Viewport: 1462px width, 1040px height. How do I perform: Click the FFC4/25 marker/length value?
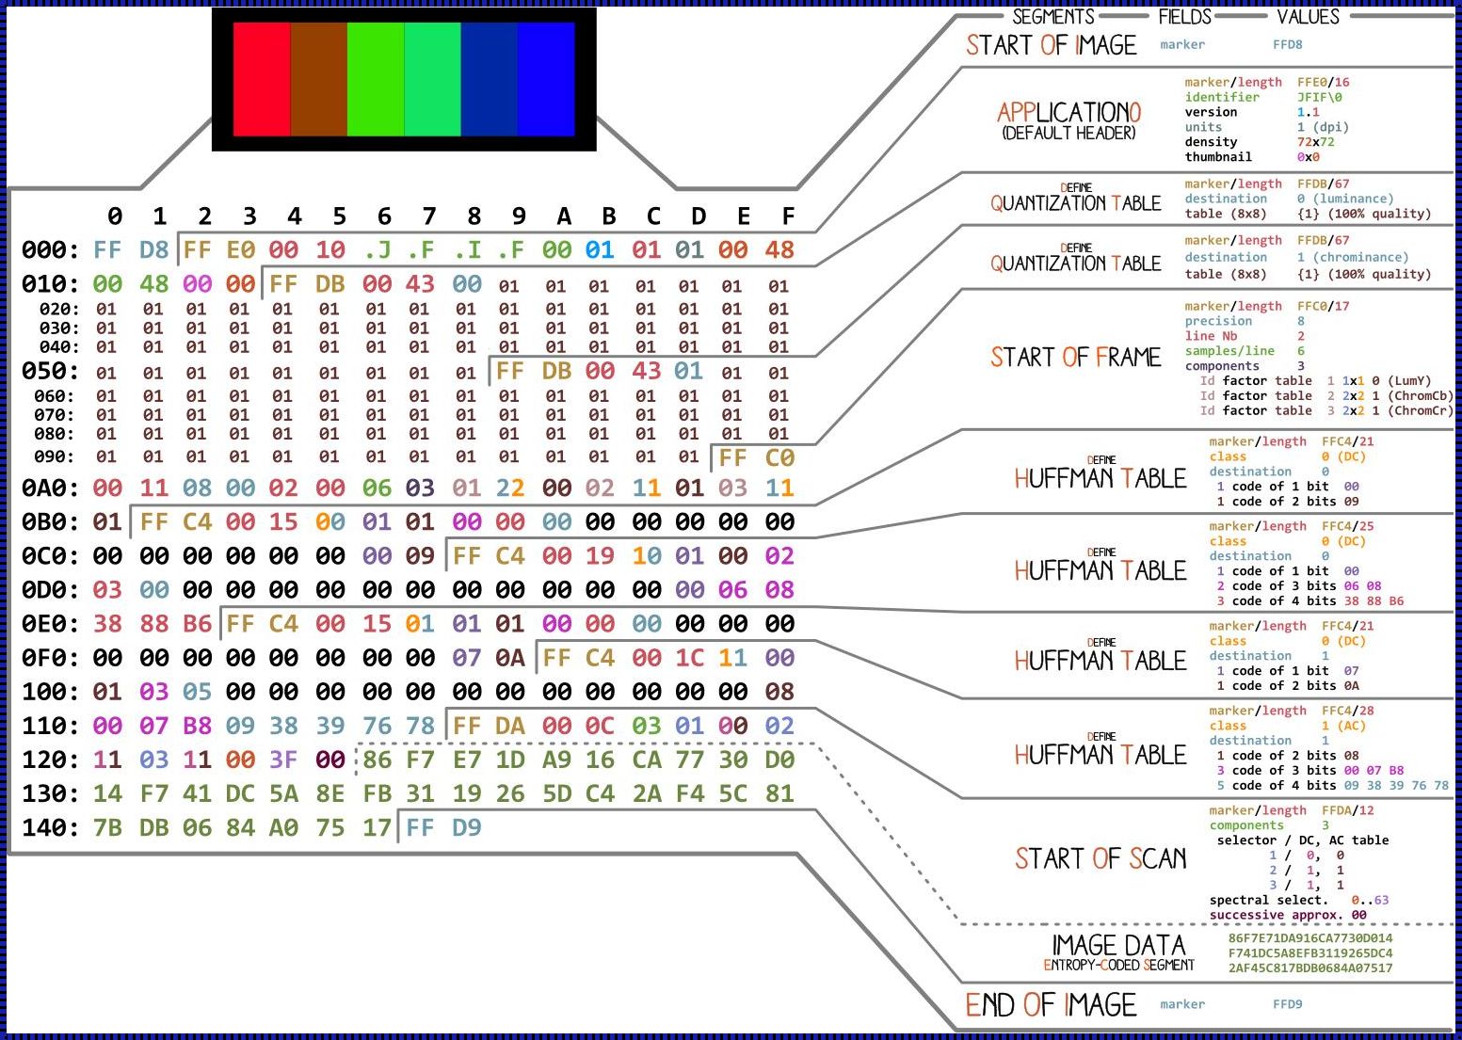1348,526
